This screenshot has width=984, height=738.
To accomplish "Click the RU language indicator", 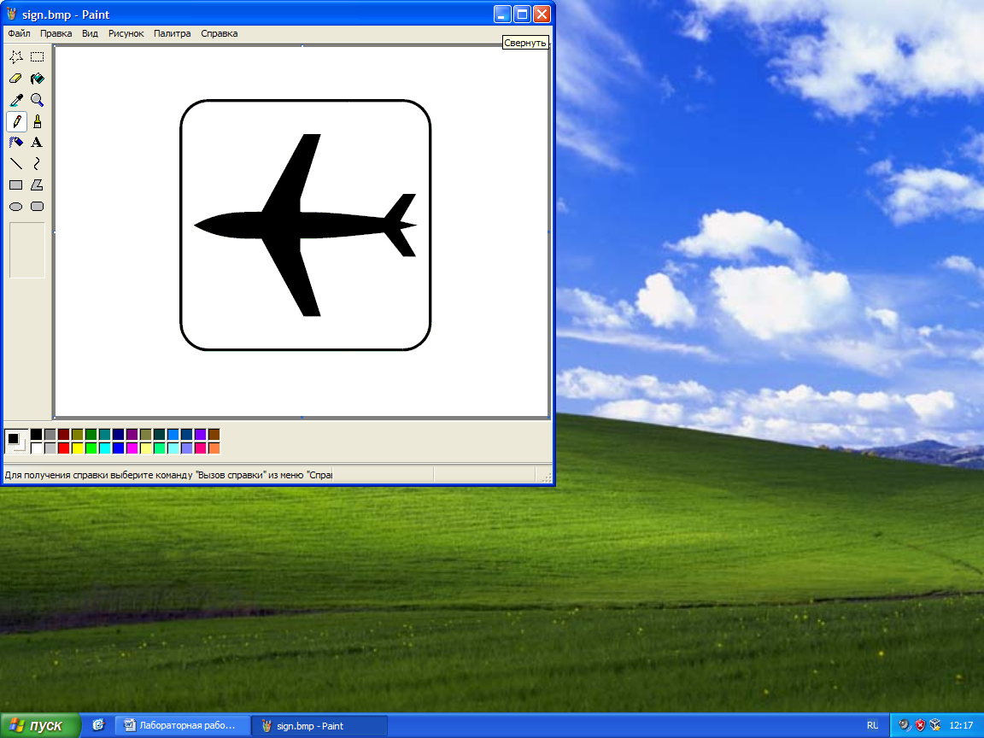I will point(872,725).
